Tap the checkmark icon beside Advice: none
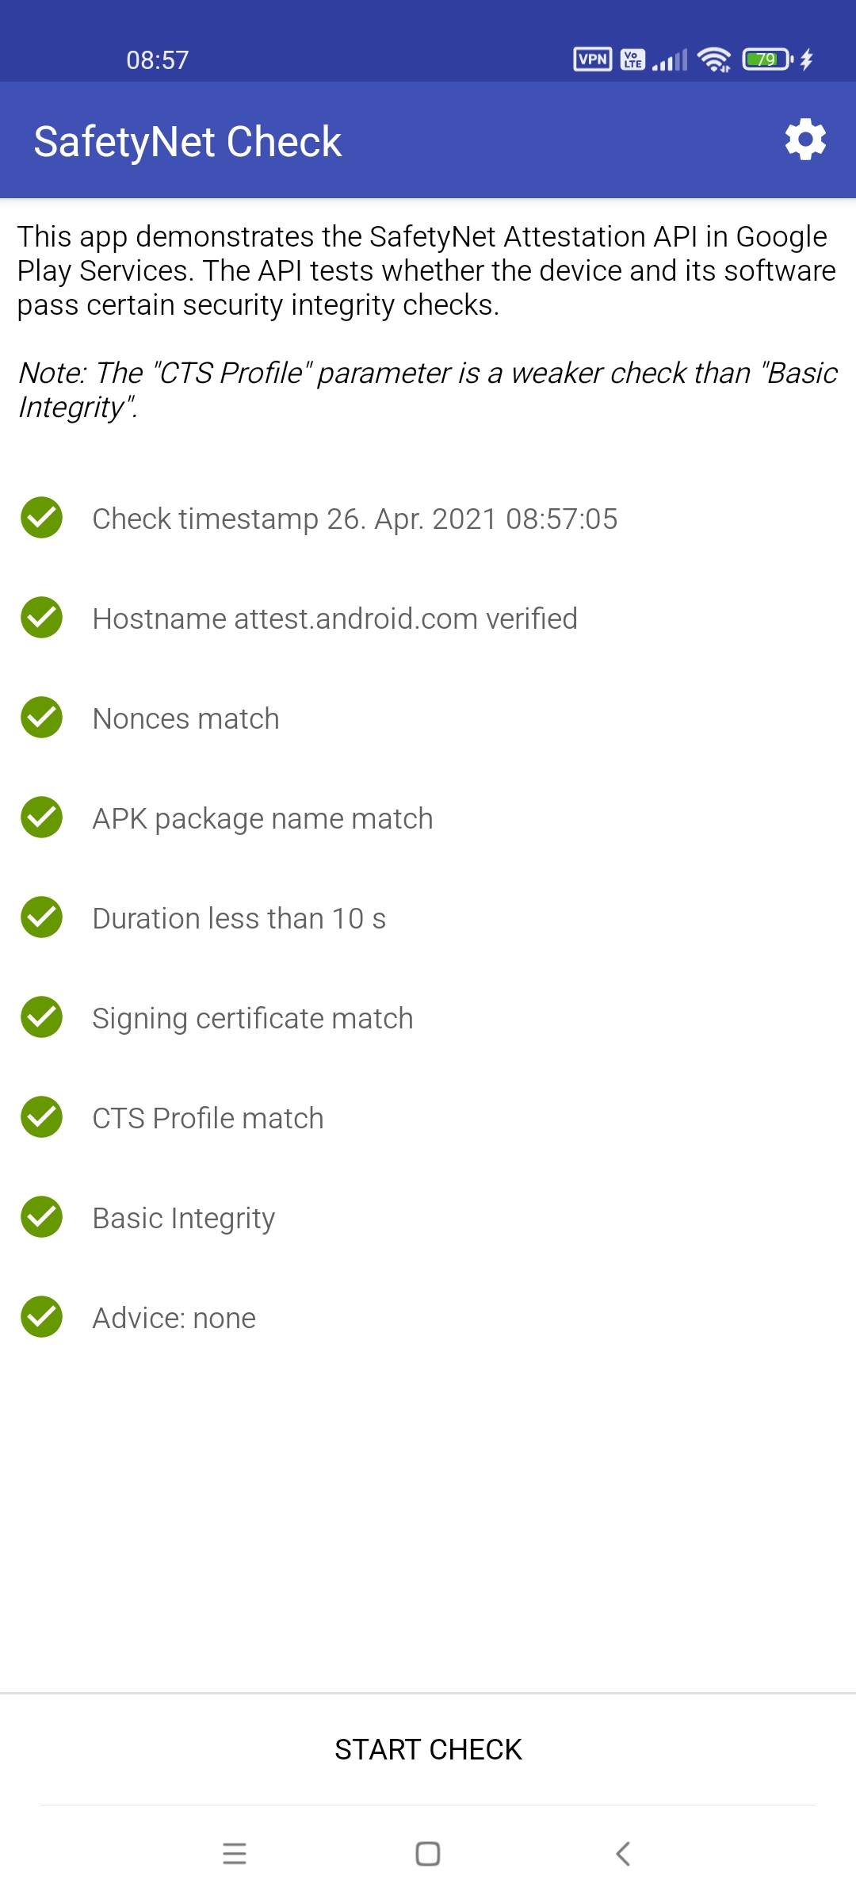This screenshot has height=1903, width=856. 42,1317
